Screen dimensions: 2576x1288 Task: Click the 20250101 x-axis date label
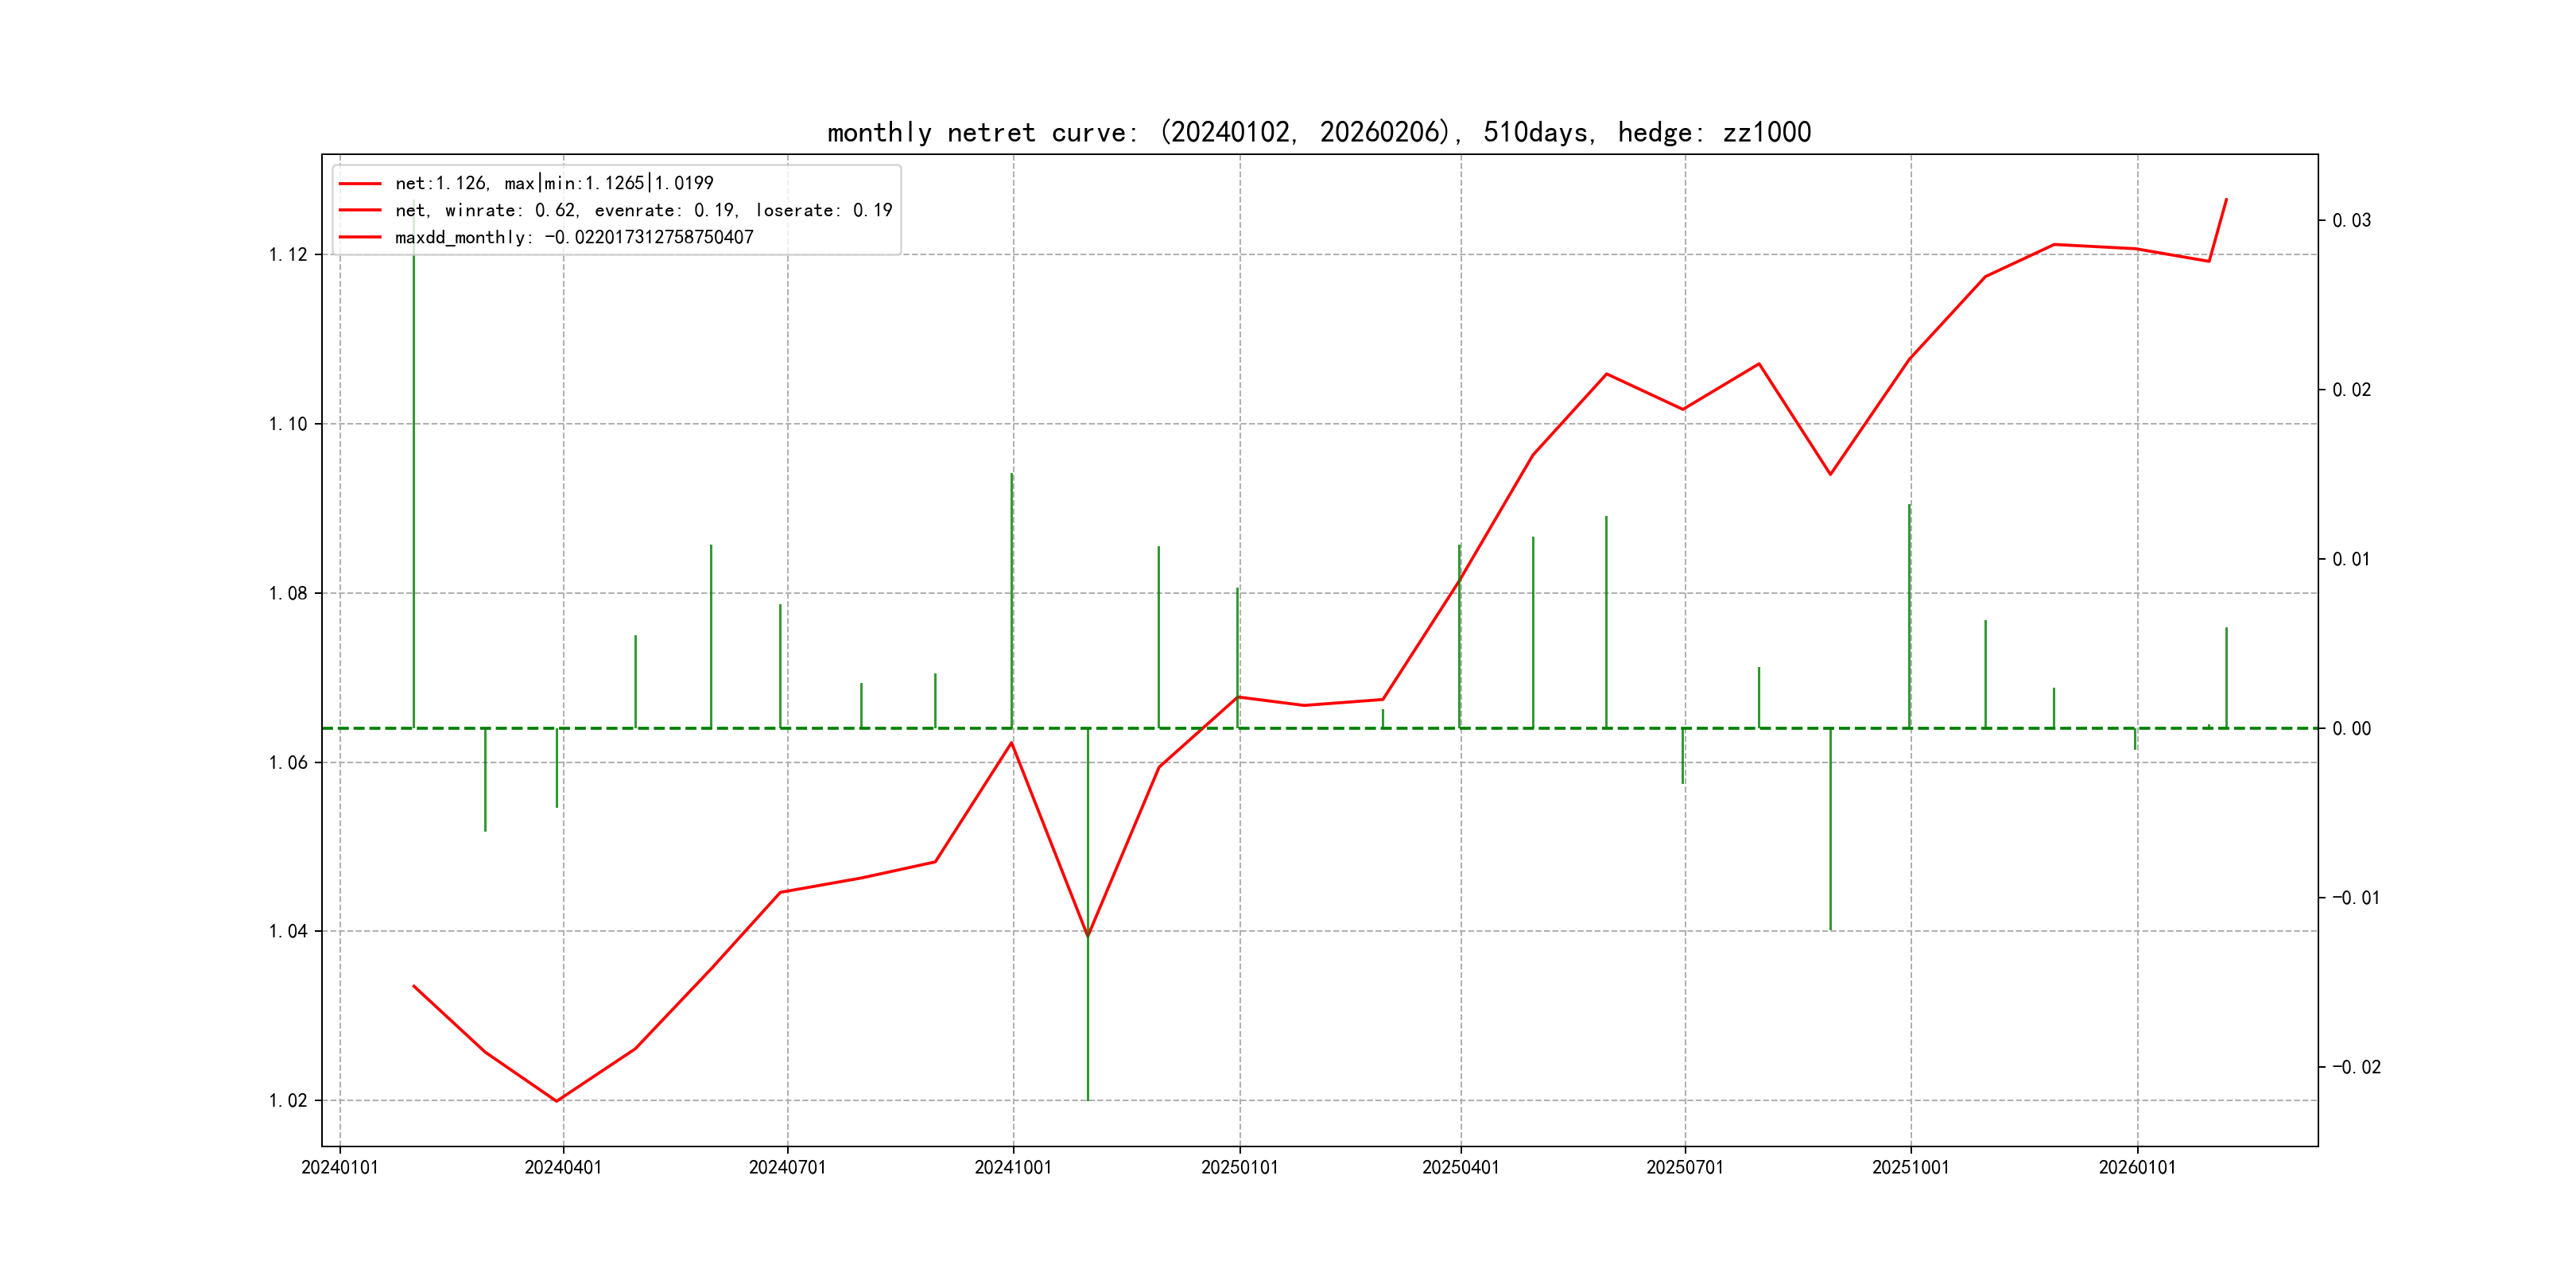click(x=1239, y=1168)
